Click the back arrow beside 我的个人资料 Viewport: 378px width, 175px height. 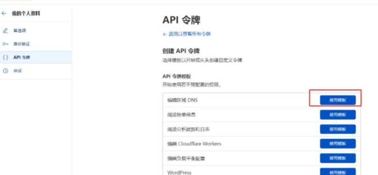(4, 13)
